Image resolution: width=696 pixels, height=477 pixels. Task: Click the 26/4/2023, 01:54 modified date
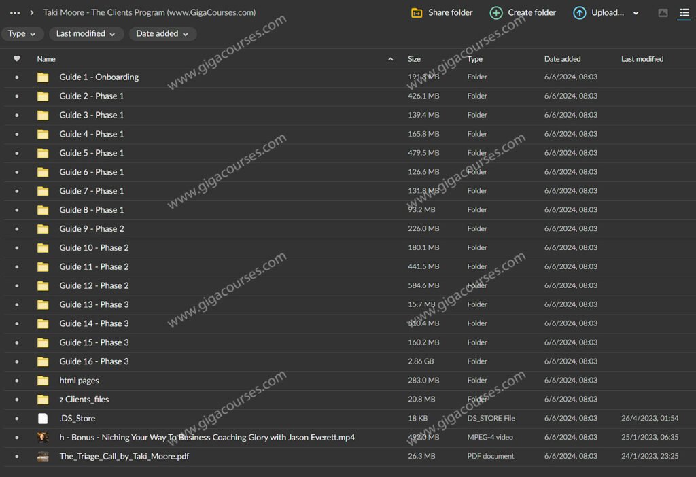click(x=650, y=419)
